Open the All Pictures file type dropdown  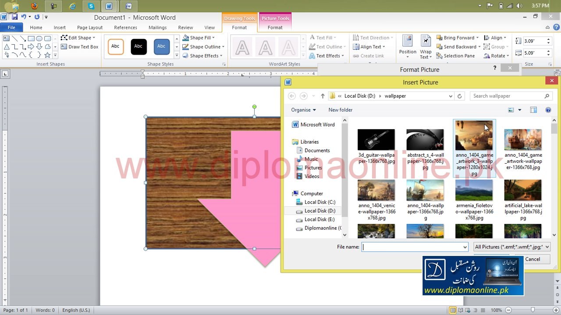[x=511, y=247]
